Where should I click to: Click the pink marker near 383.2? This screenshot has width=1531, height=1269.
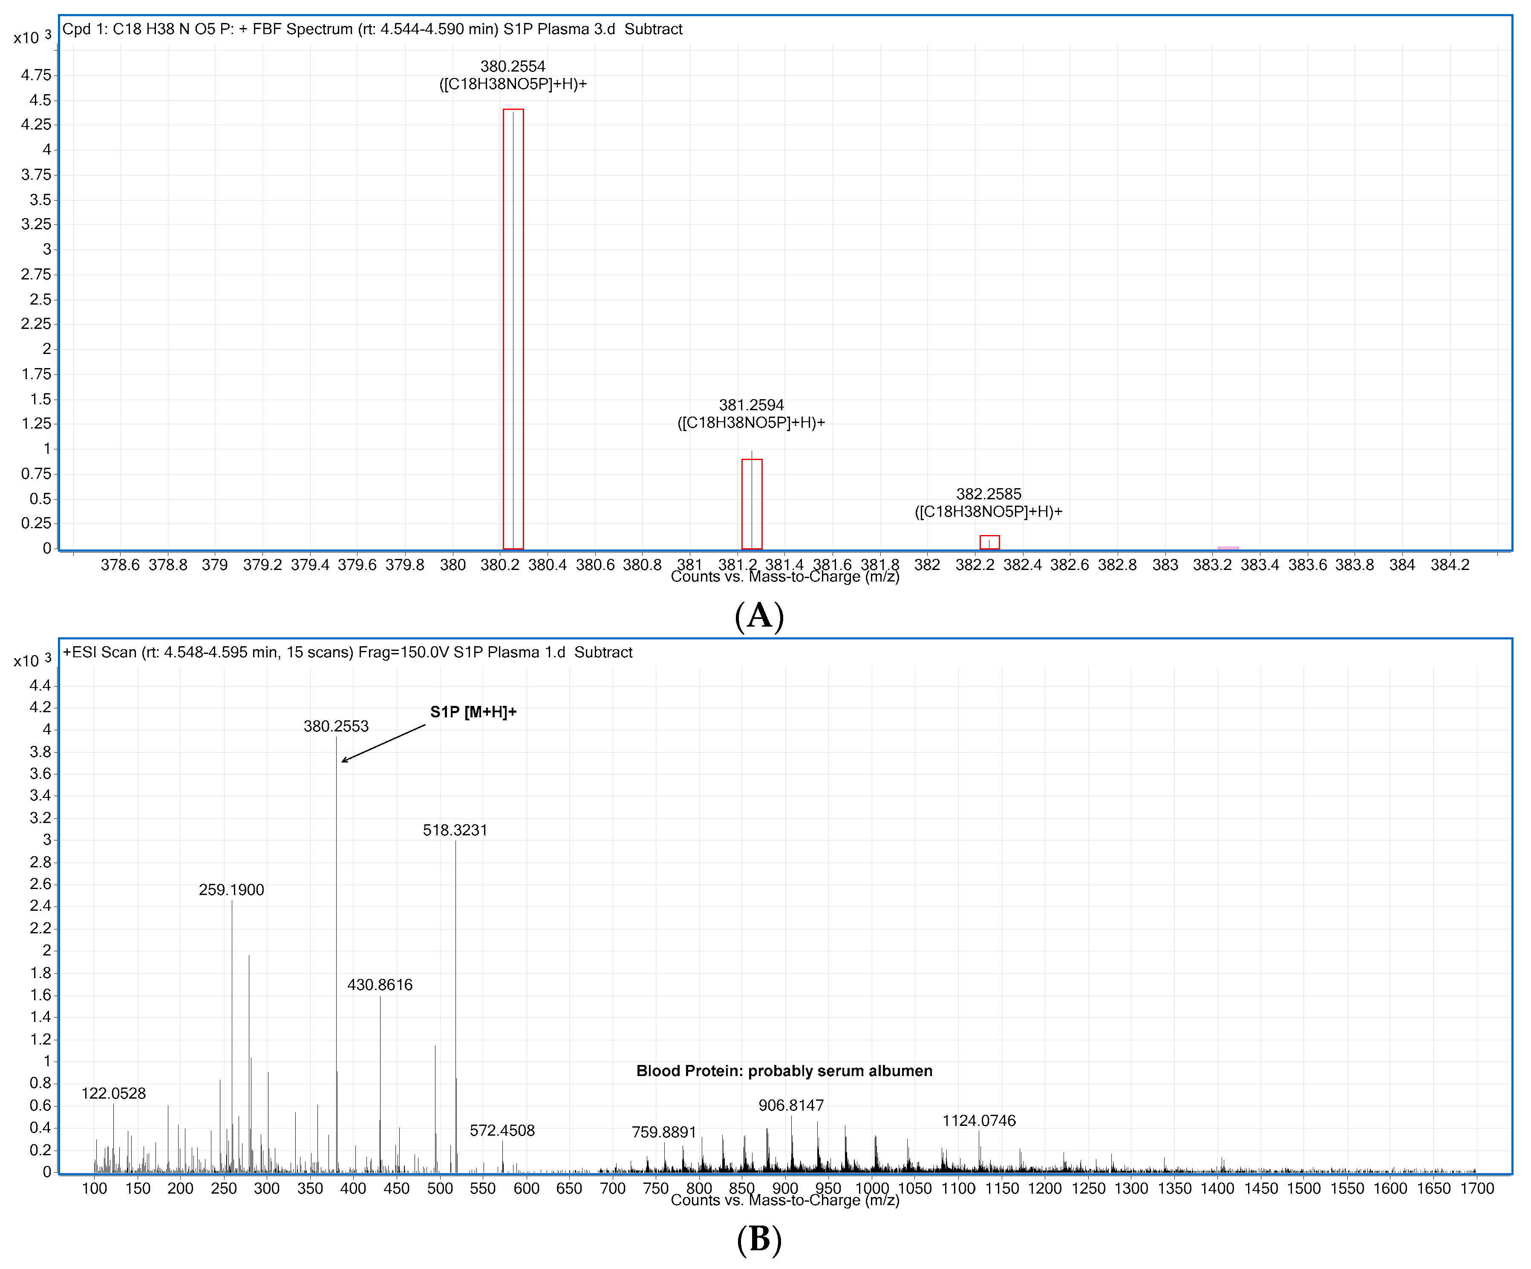1228,548
